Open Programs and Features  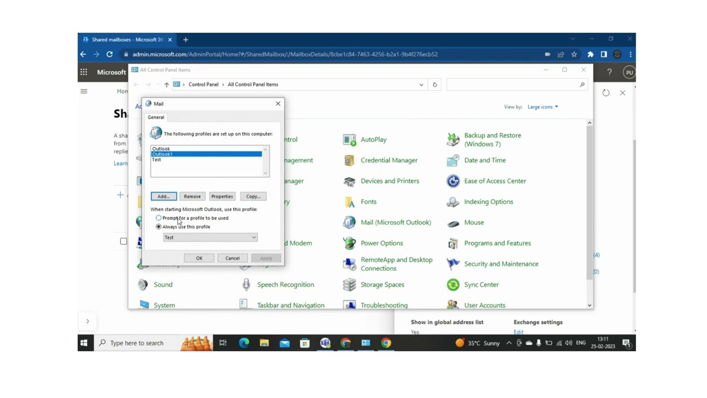pos(489,243)
